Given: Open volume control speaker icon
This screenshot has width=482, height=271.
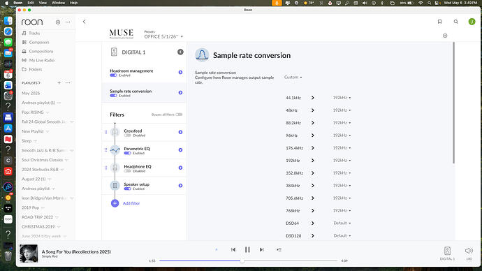Looking at the screenshot, I should [x=469, y=251].
